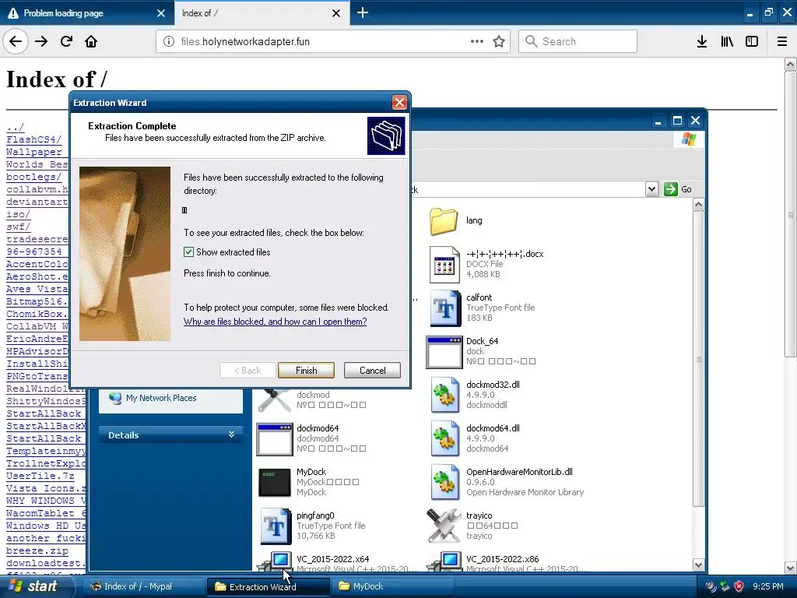
Task: Bookmark this page with the star icon
Action: pyautogui.click(x=499, y=42)
